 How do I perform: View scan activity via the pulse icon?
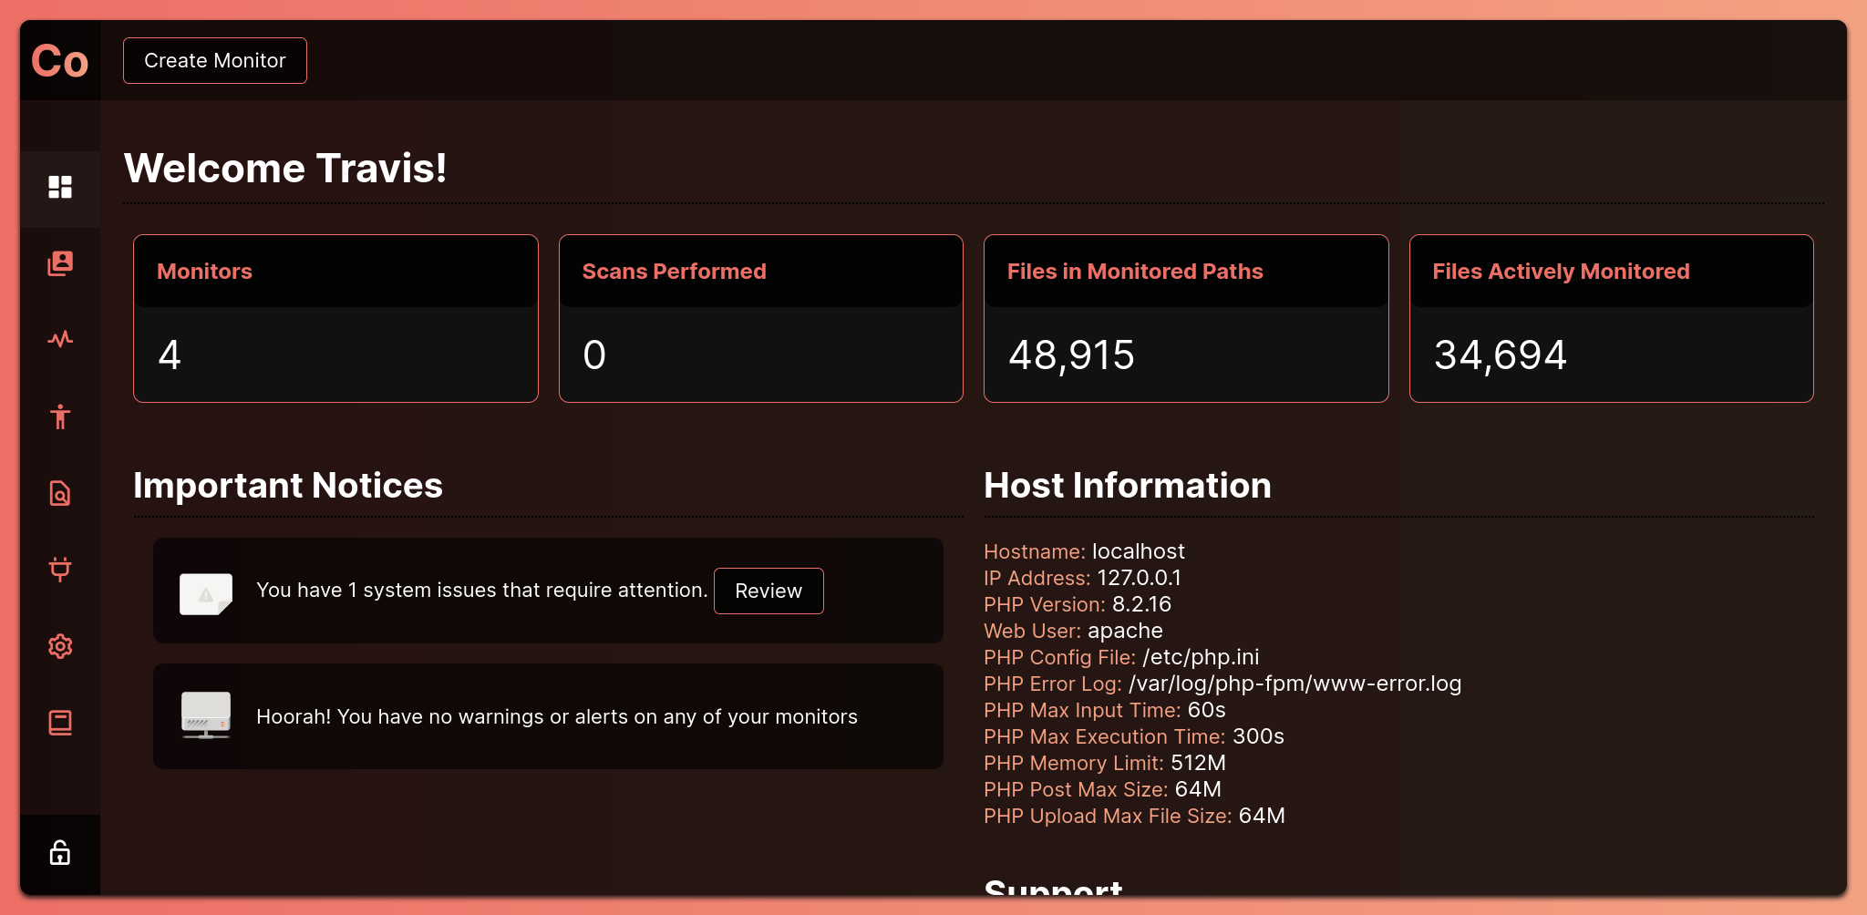[x=60, y=340]
